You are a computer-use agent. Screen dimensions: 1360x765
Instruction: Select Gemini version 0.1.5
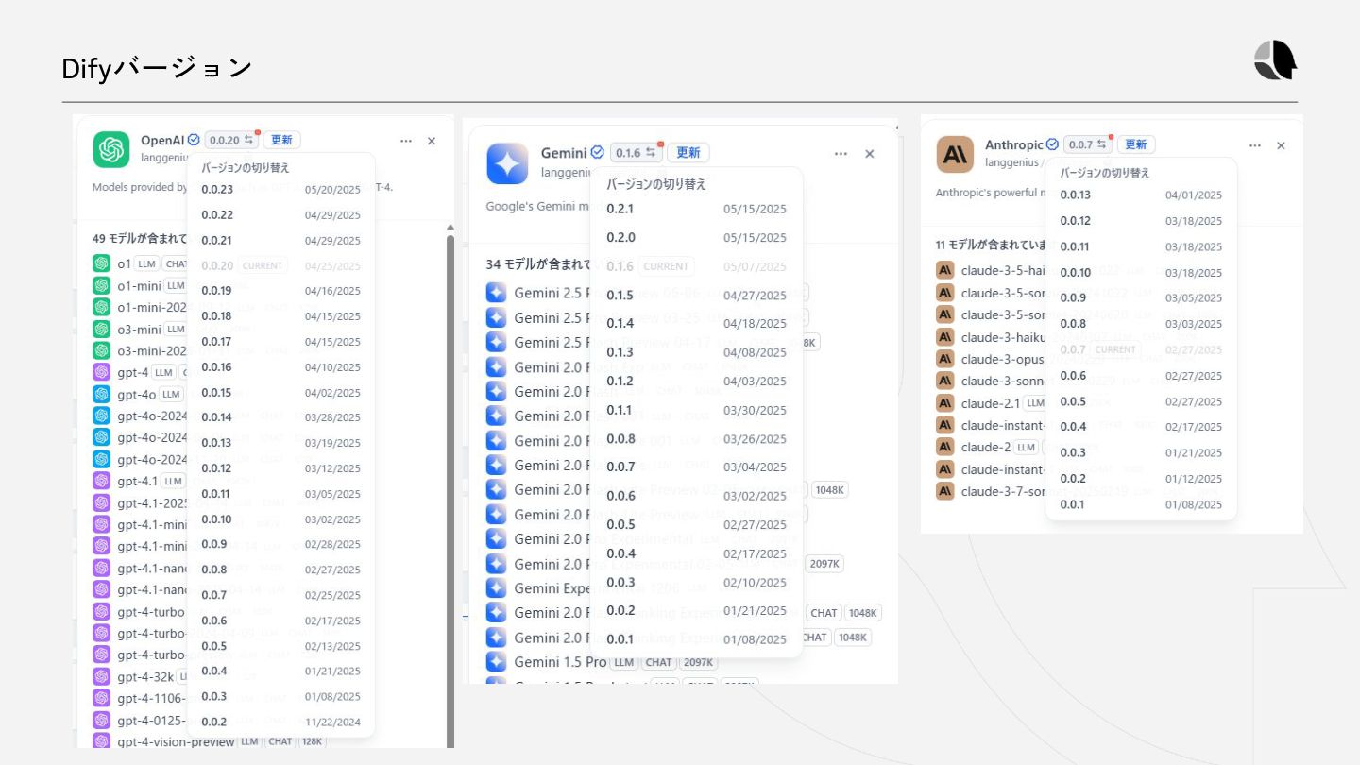pyautogui.click(x=696, y=295)
